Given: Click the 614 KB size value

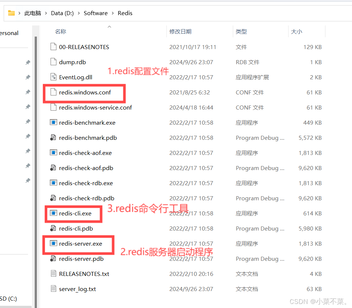Looking at the screenshot, I should (x=313, y=213).
